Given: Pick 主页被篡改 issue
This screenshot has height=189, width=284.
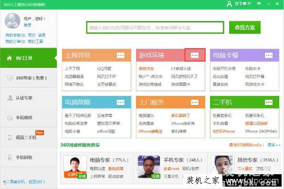Looking at the screenshot, I should click(x=106, y=84).
